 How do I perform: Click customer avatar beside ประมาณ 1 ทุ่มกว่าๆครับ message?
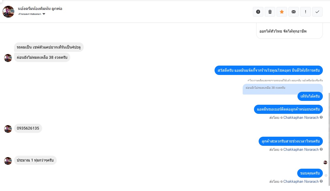(8, 161)
